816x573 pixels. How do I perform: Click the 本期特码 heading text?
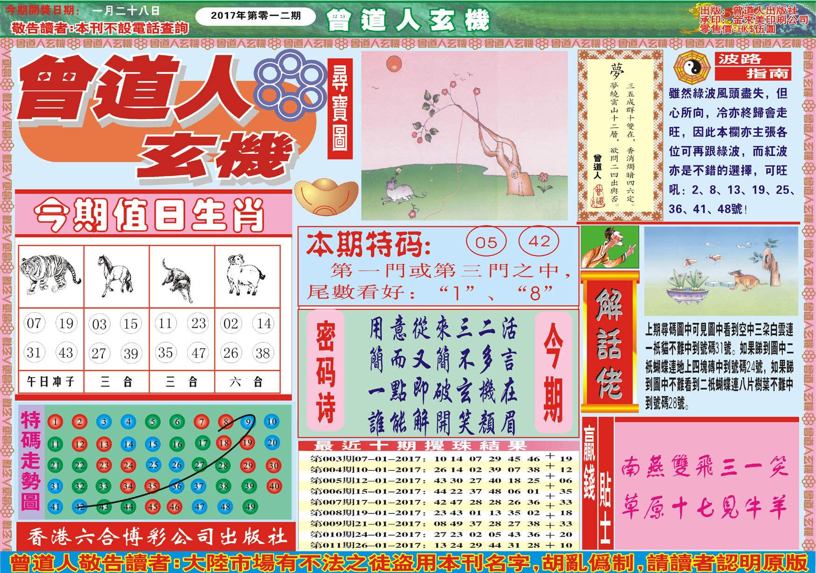pyautogui.click(x=368, y=244)
